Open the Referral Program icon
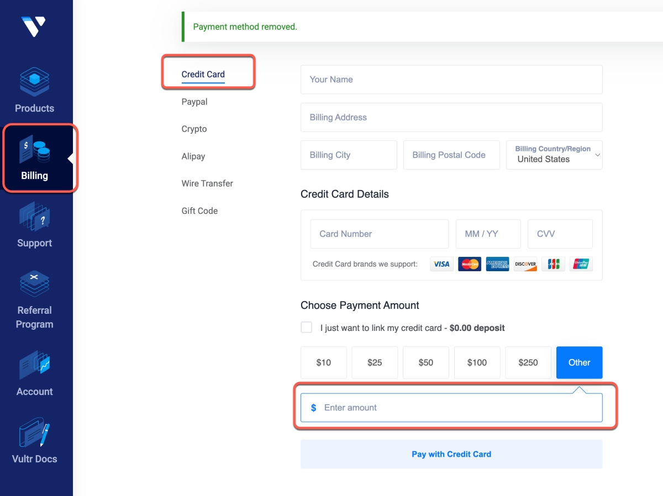 click(x=34, y=284)
